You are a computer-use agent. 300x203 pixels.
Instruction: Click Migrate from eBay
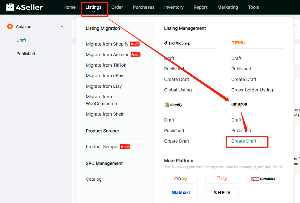pyautogui.click(x=104, y=76)
